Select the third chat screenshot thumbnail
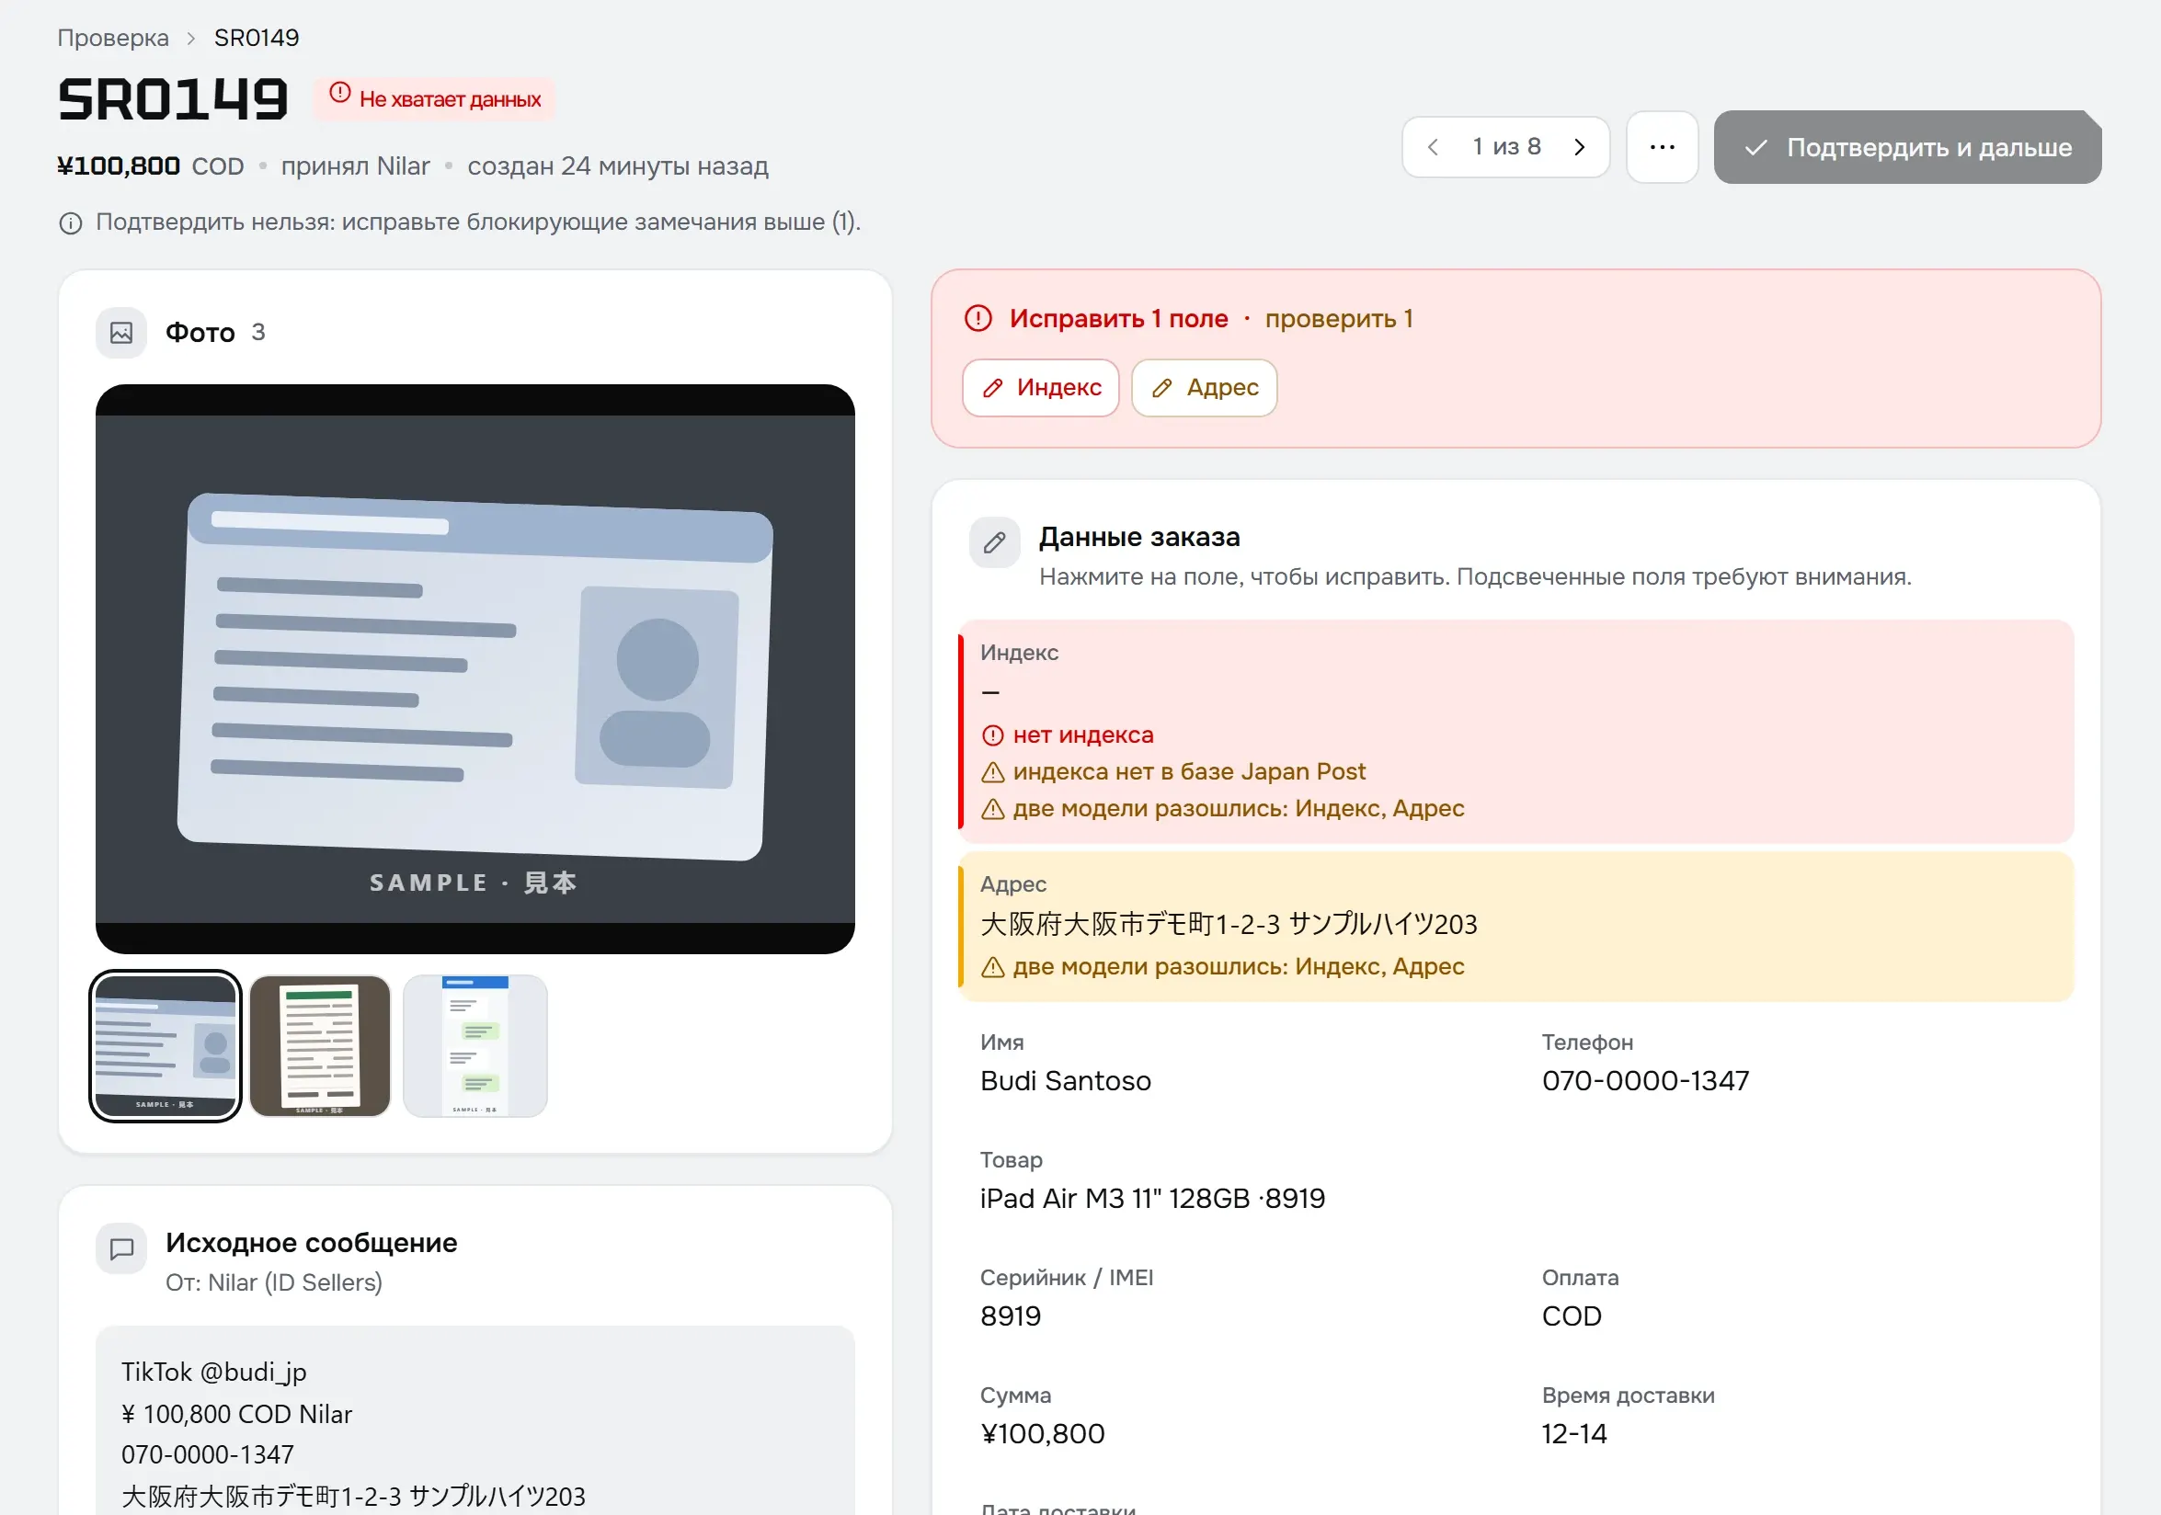 pos(475,1045)
